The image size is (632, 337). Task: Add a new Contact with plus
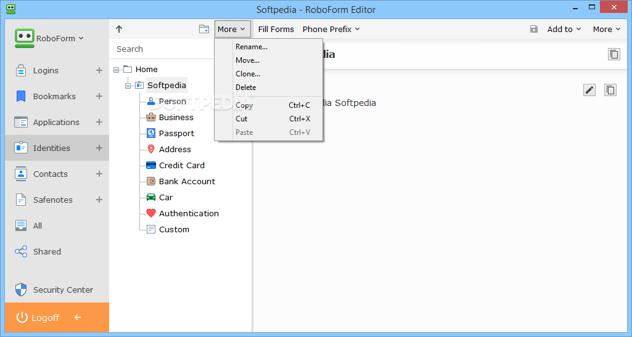(99, 174)
